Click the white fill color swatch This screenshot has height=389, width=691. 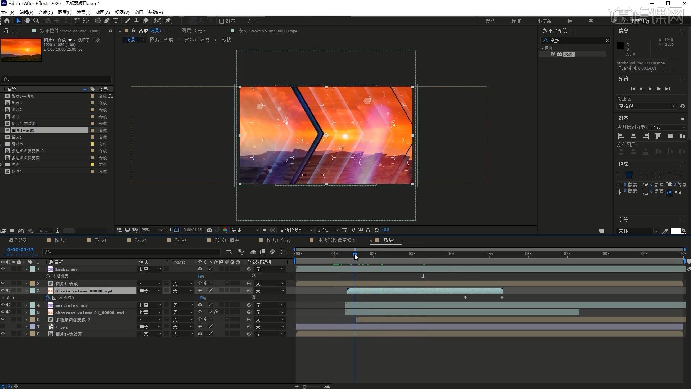675,231
